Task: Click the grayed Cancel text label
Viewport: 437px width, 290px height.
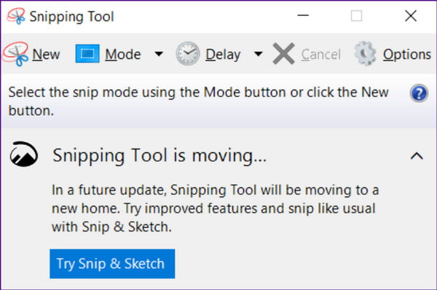Action: (320, 55)
